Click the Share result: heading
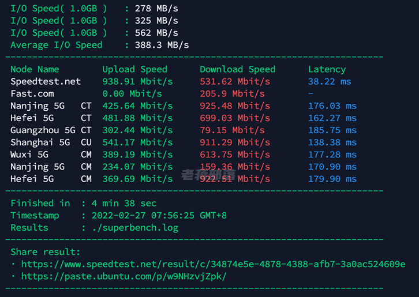Image resolution: width=419 pixels, height=297 pixels. (46, 252)
